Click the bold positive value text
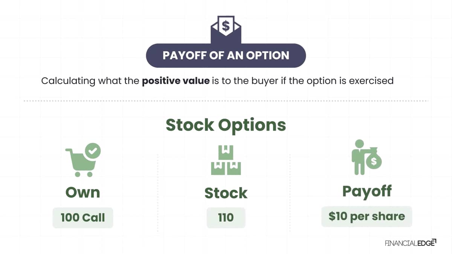Image resolution: width=452 pixels, height=254 pixels. tap(176, 81)
